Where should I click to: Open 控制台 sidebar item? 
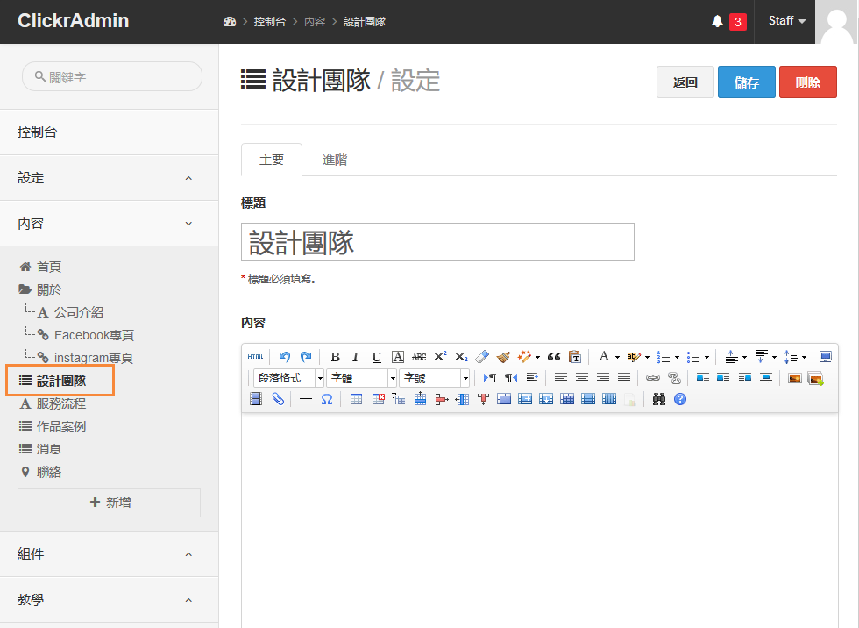(109, 132)
